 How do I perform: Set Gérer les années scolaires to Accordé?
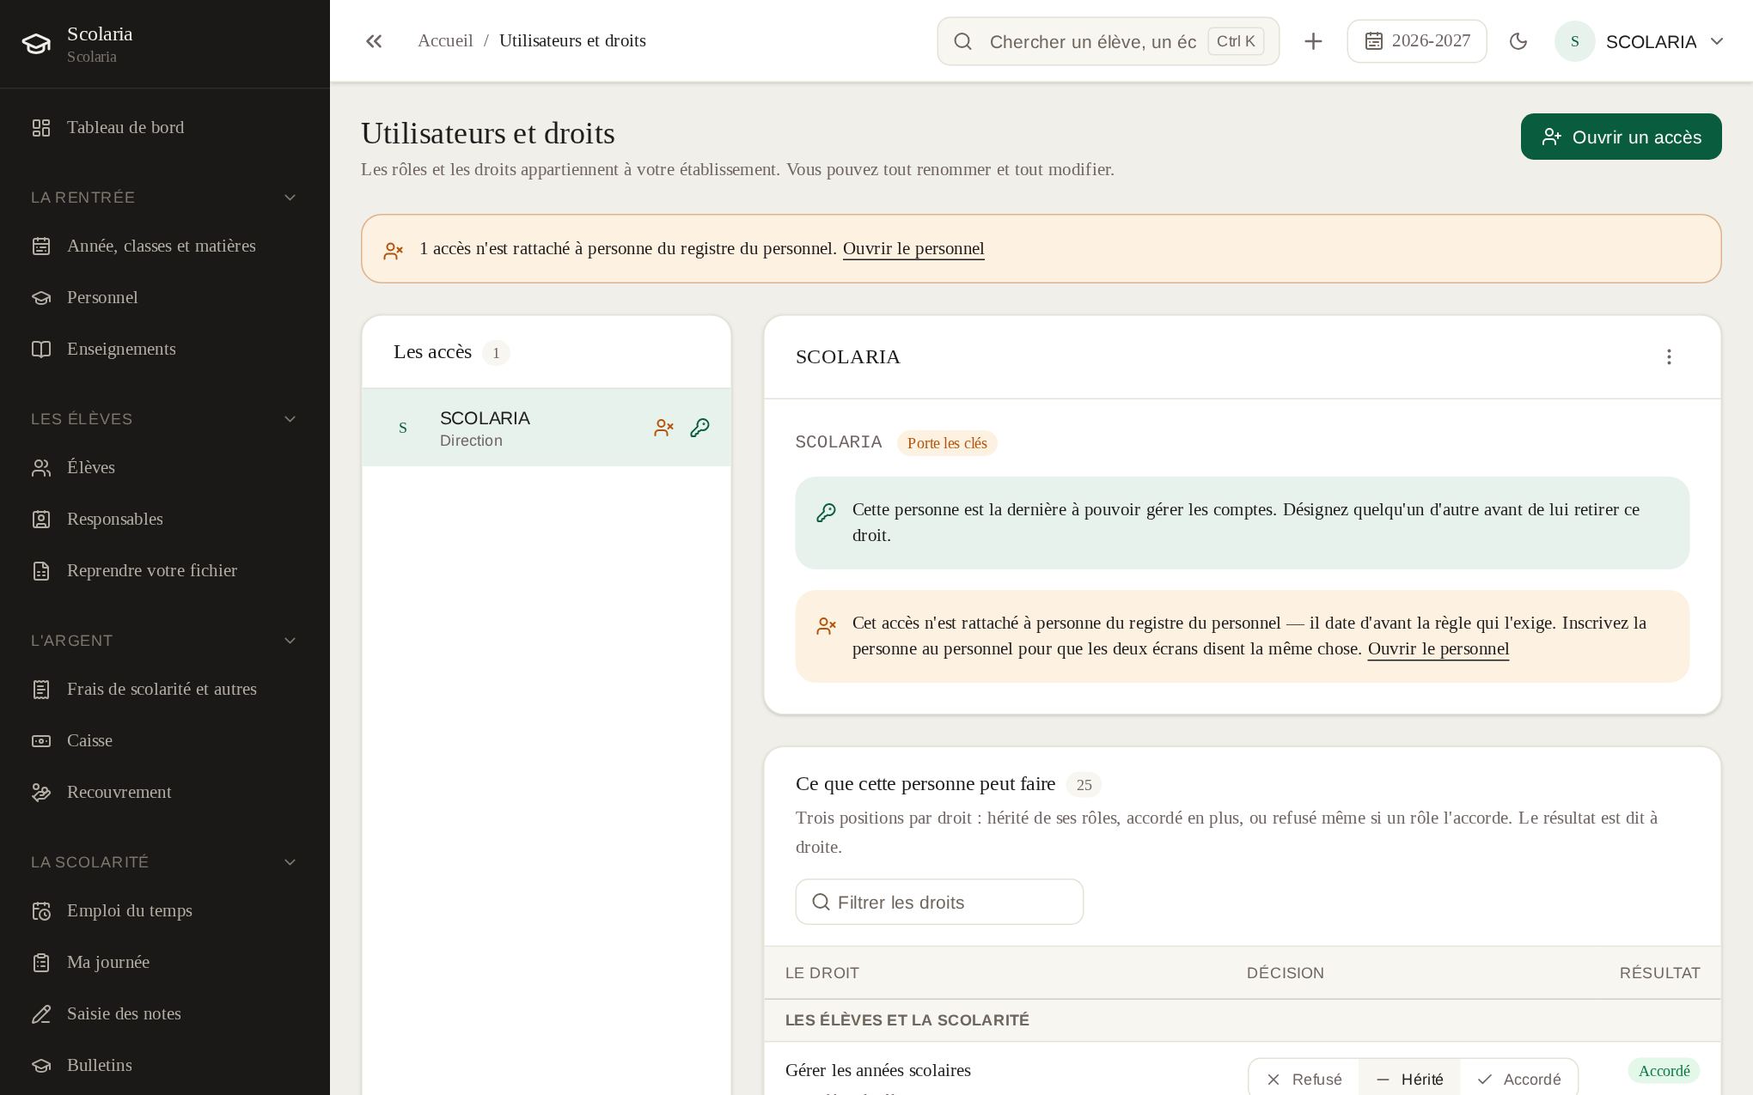point(1518,1079)
